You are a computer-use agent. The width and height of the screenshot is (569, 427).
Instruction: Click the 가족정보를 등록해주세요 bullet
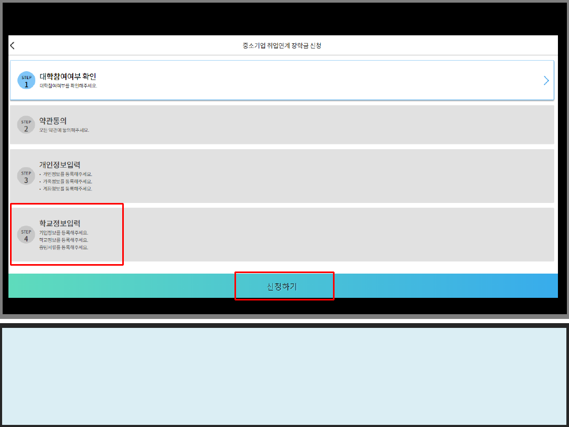[x=67, y=181]
